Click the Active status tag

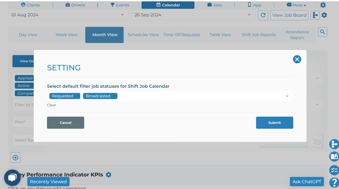(x=24, y=85)
